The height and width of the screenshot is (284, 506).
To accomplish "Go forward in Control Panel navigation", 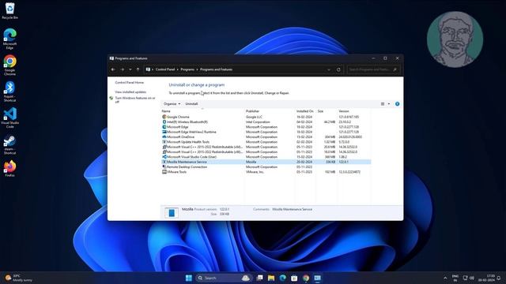I will click(x=123, y=69).
